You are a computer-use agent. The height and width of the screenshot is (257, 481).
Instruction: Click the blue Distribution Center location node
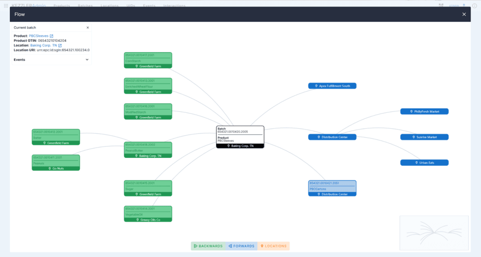point(332,137)
